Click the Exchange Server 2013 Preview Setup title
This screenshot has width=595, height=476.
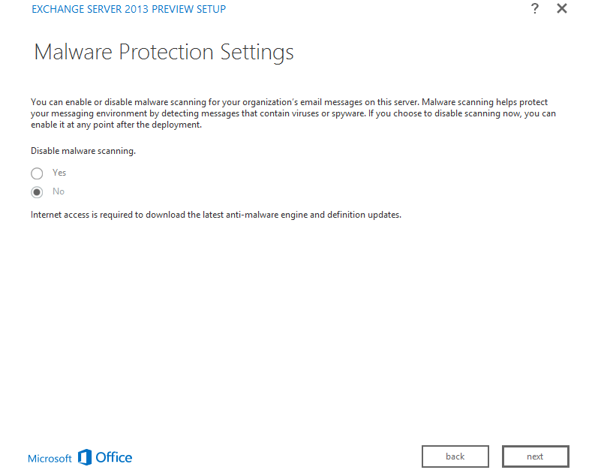click(x=128, y=10)
